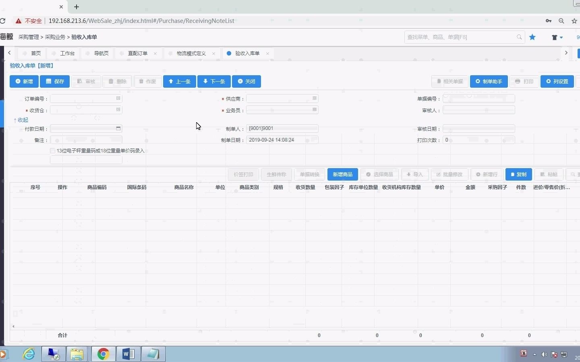Click the 价签打印 button
This screenshot has width=580, height=362.
coord(244,174)
